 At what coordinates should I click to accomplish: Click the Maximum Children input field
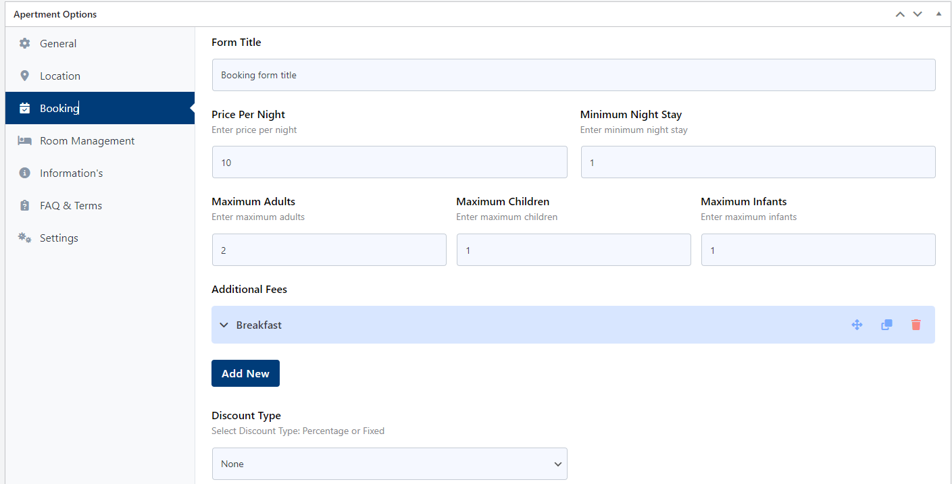(x=574, y=250)
